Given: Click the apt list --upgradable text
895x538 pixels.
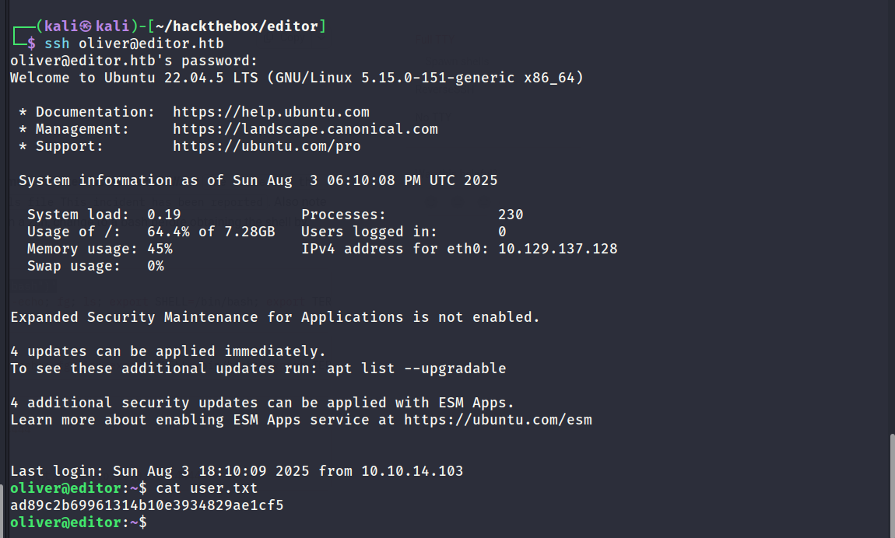Looking at the screenshot, I should (416, 369).
